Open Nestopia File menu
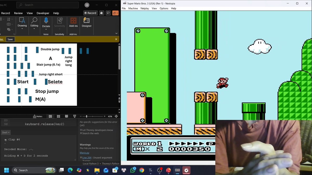The height and width of the screenshot is (175, 312). [124, 8]
